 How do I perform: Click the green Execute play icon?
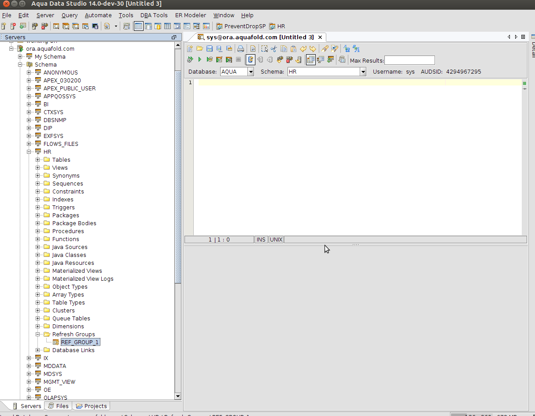click(x=200, y=59)
